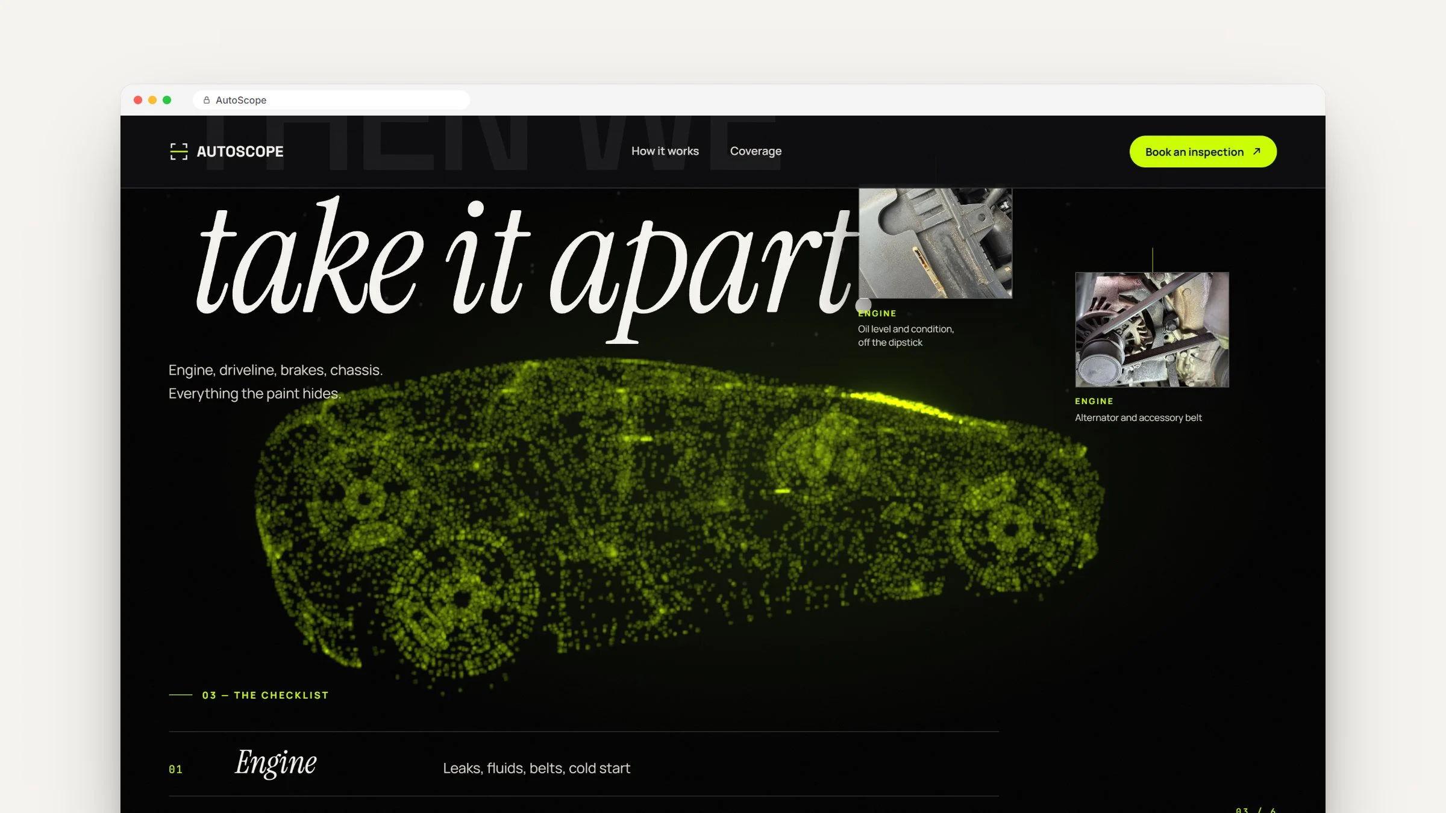Click the Book an inspection button
The height and width of the screenshot is (813, 1446).
pyautogui.click(x=1203, y=152)
